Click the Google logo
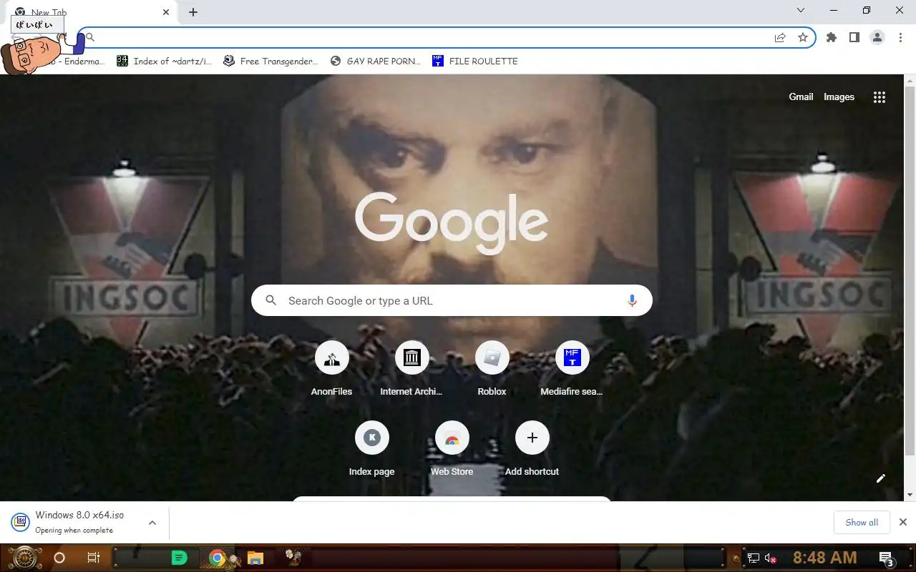 452,224
